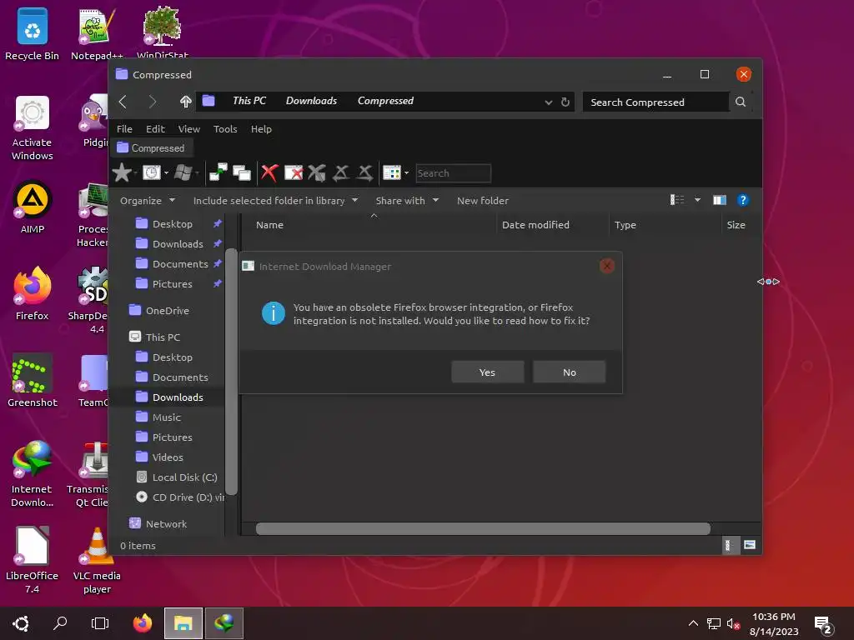Refresh the Compressed folder view
This screenshot has height=640, width=854.
565,102
